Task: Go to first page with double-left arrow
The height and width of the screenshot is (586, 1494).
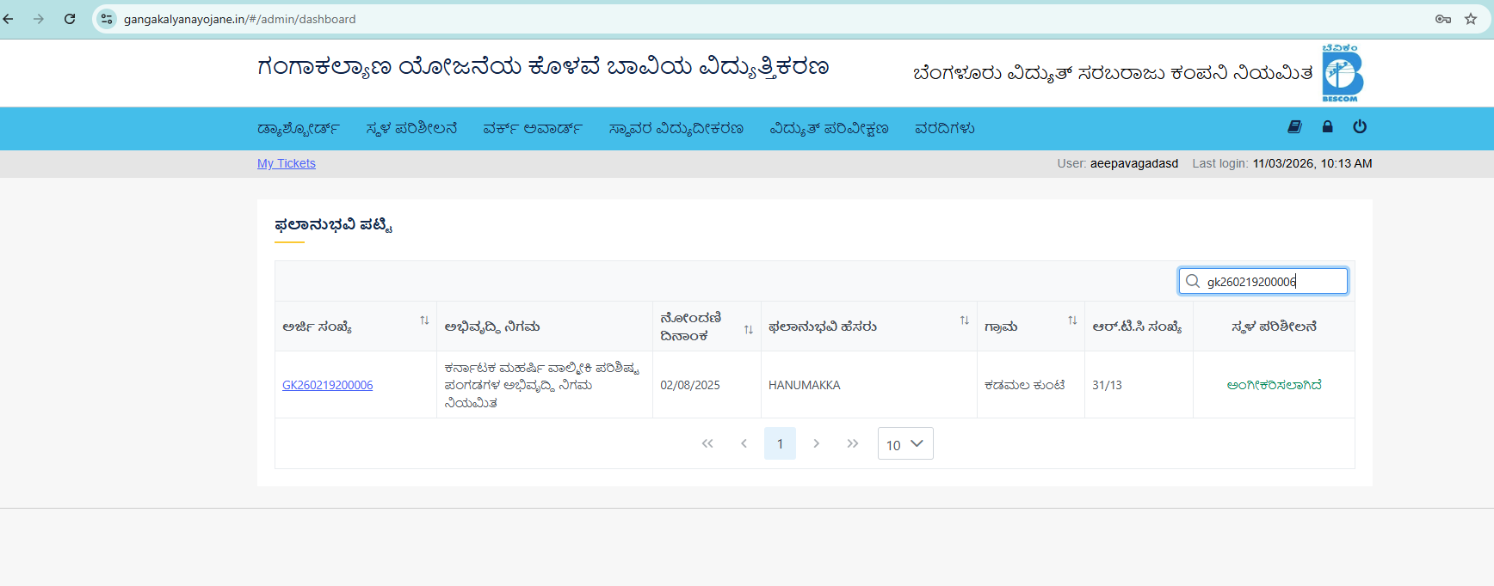Action: click(x=707, y=443)
